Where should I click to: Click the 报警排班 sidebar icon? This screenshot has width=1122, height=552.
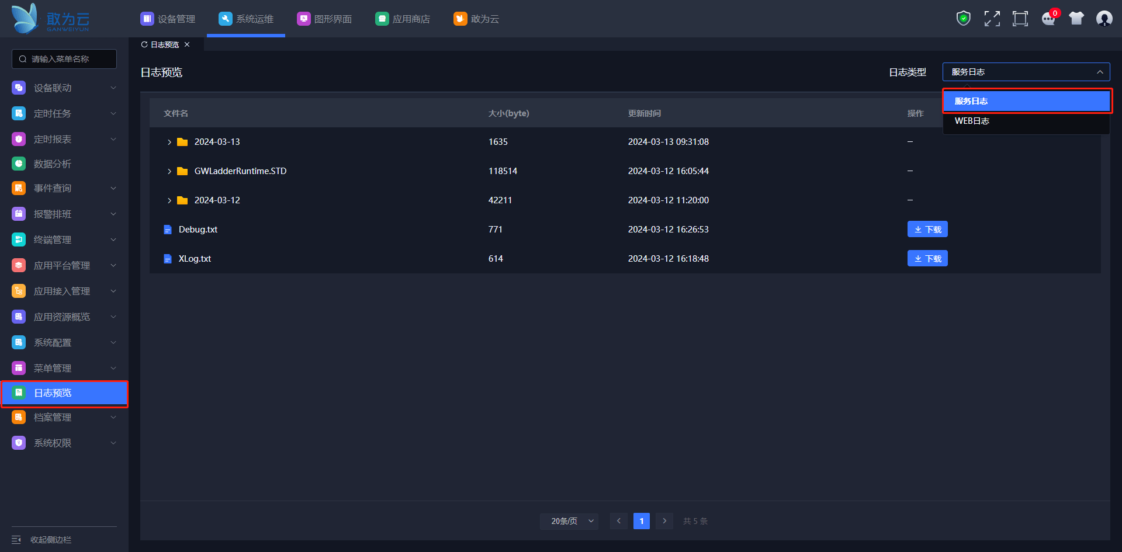19,214
